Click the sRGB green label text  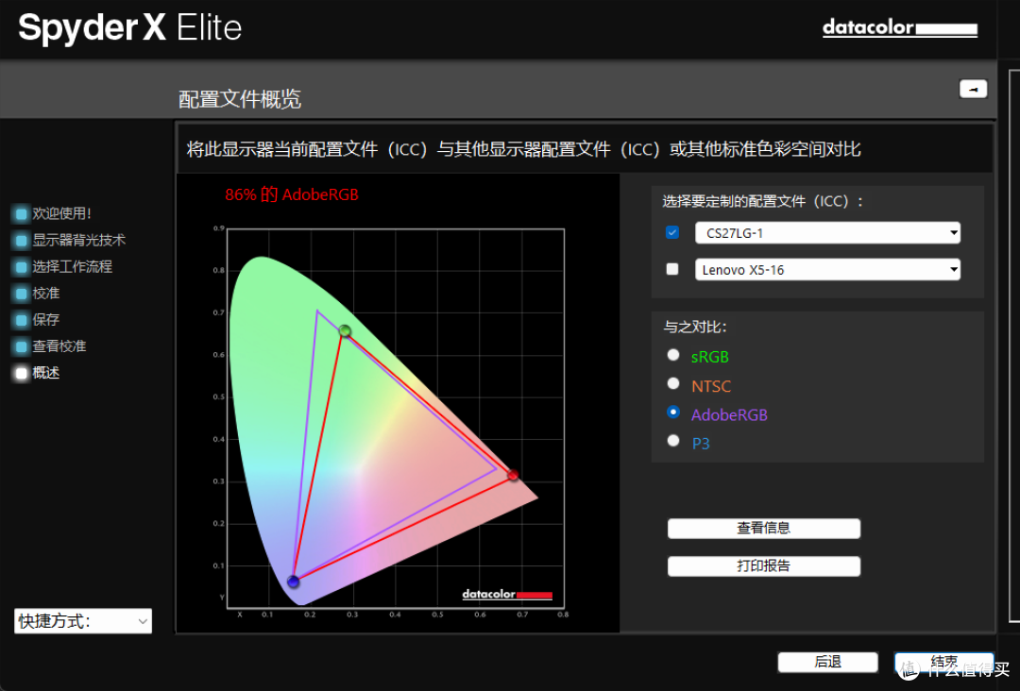(709, 357)
